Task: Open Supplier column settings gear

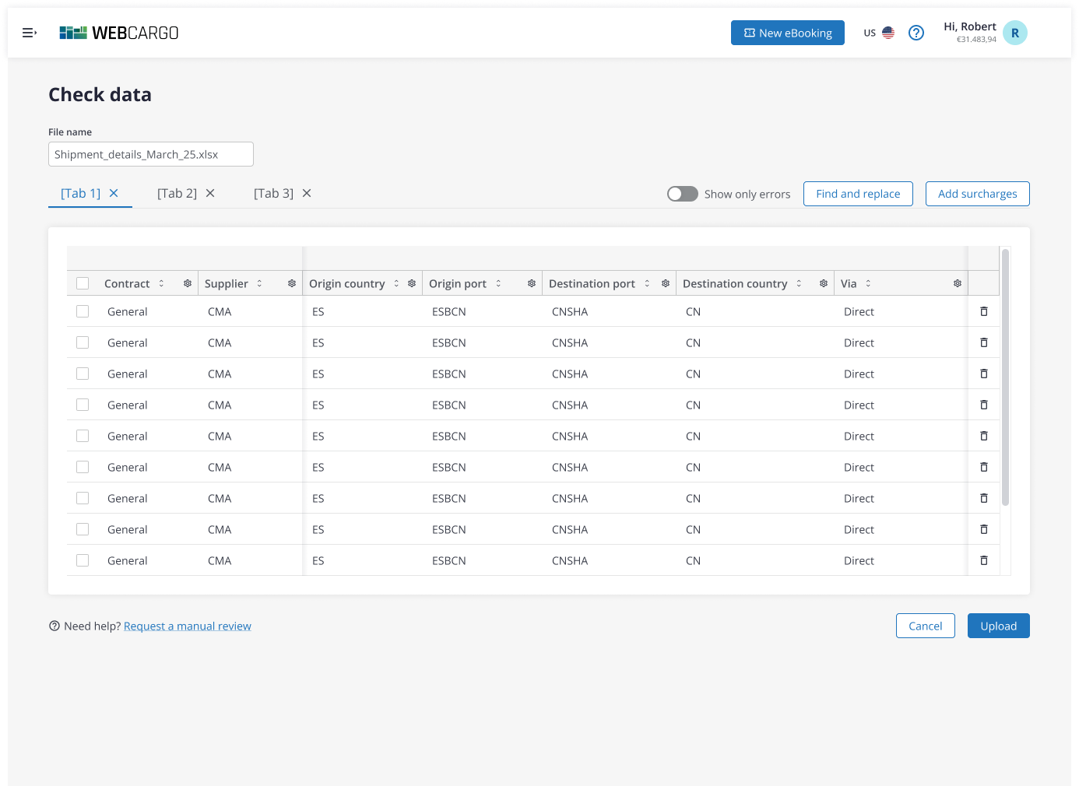Action: click(x=292, y=283)
